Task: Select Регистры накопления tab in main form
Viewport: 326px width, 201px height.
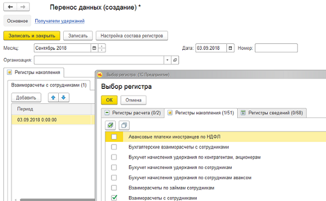Action: tap(34, 73)
